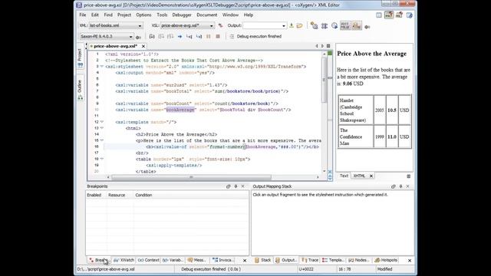Viewport: 491px width, 276px height.
Task: Switch to the Invocation tree tab
Action: (x=223, y=260)
